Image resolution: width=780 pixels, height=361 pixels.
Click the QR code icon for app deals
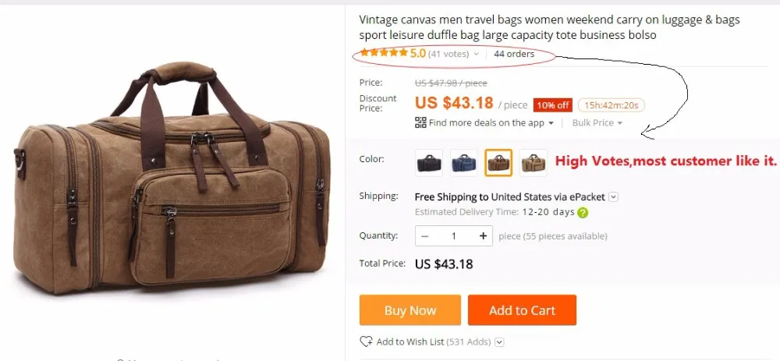click(420, 122)
